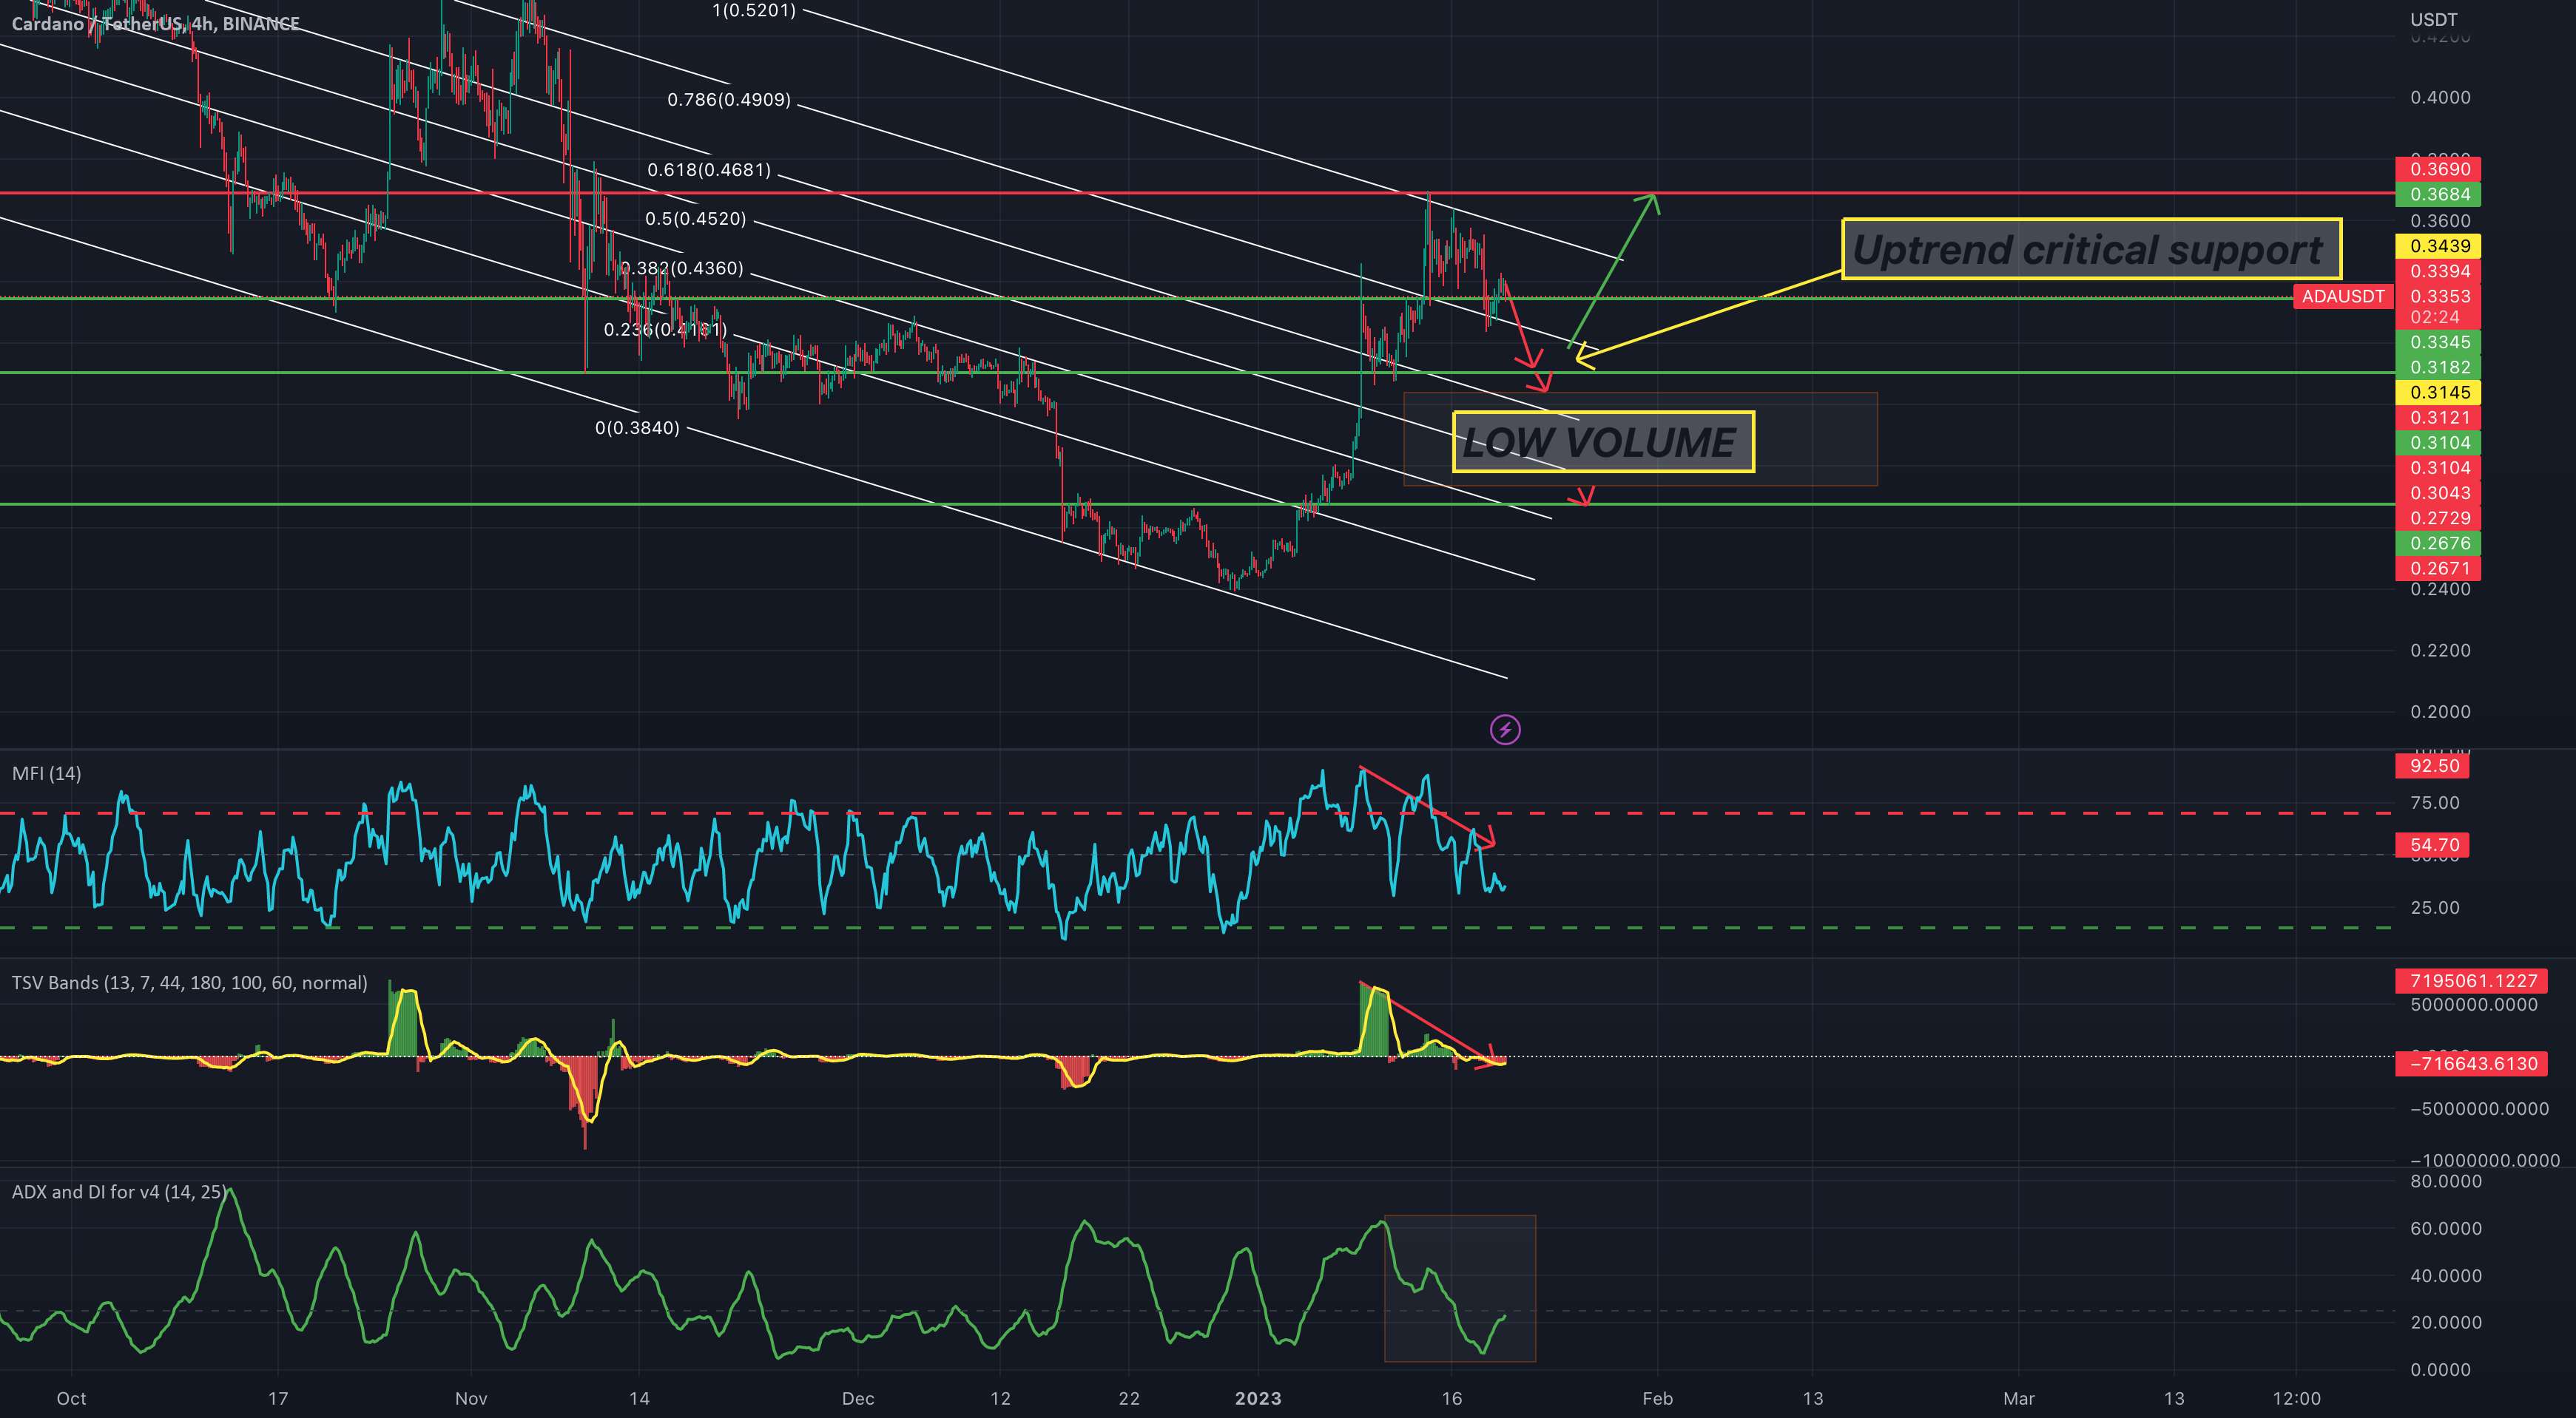Click the 12:00 label on the time axis
The image size is (2576, 1418).
2296,1399
